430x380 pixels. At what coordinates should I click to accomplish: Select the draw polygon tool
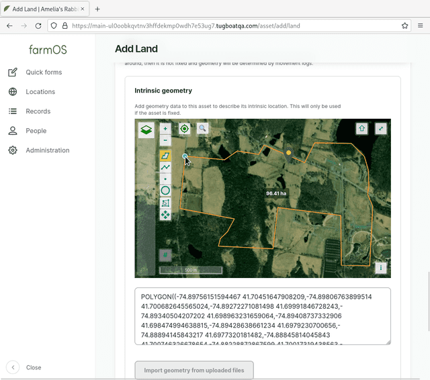(165, 156)
